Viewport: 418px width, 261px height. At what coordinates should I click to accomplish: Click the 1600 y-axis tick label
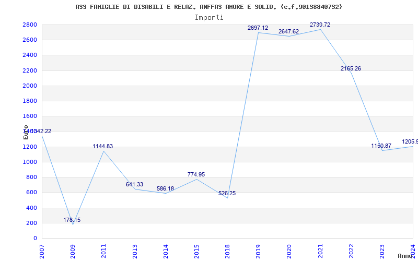click(x=30, y=116)
